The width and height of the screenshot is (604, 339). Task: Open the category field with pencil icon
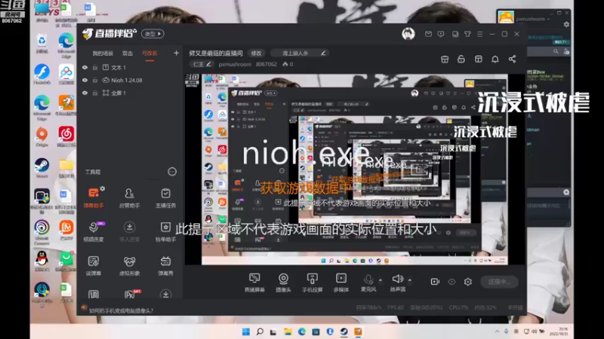(x=300, y=53)
